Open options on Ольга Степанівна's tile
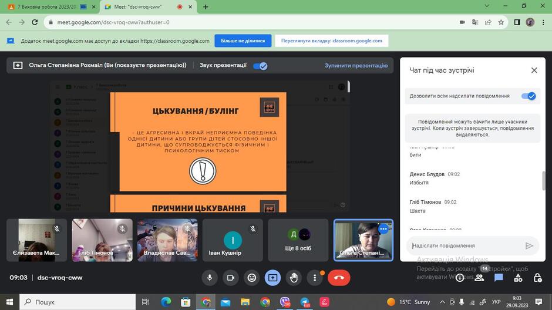Image resolution: width=552 pixels, height=310 pixels. coord(383,229)
